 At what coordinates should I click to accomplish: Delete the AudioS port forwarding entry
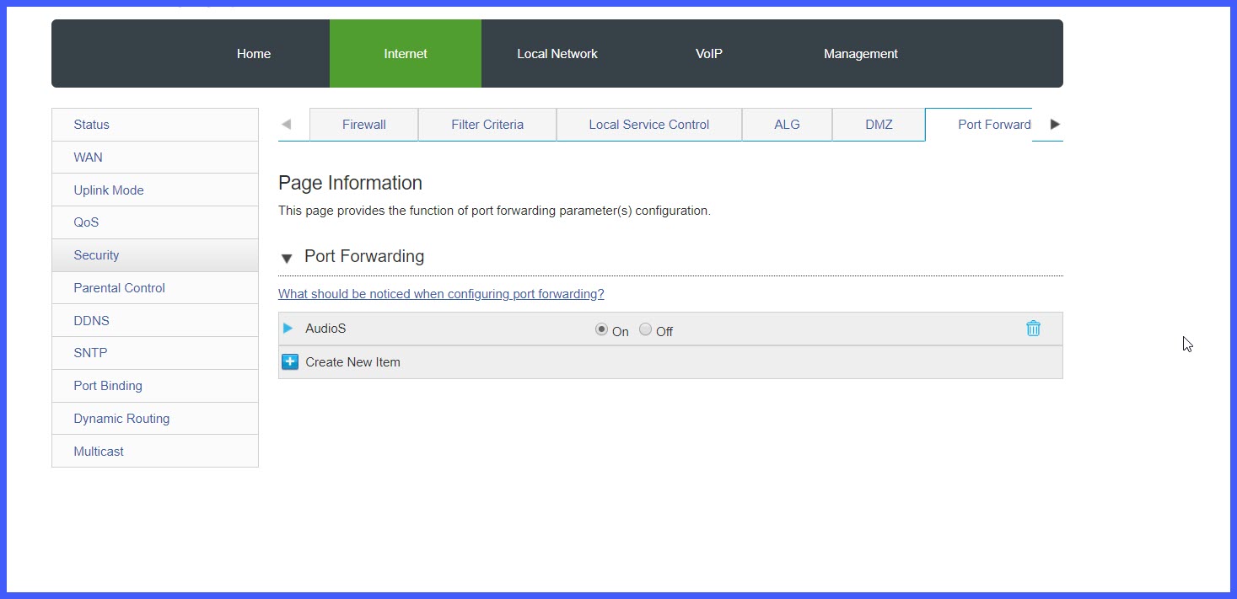pos(1033,329)
